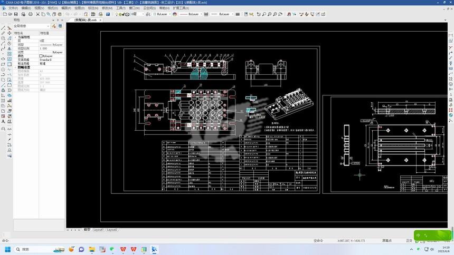
Task: Click the color wheel icon in the toolbar
Action: tap(175, 14)
